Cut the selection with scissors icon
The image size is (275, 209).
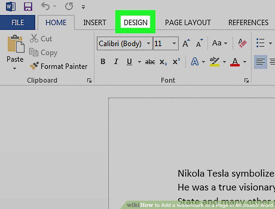41,39
